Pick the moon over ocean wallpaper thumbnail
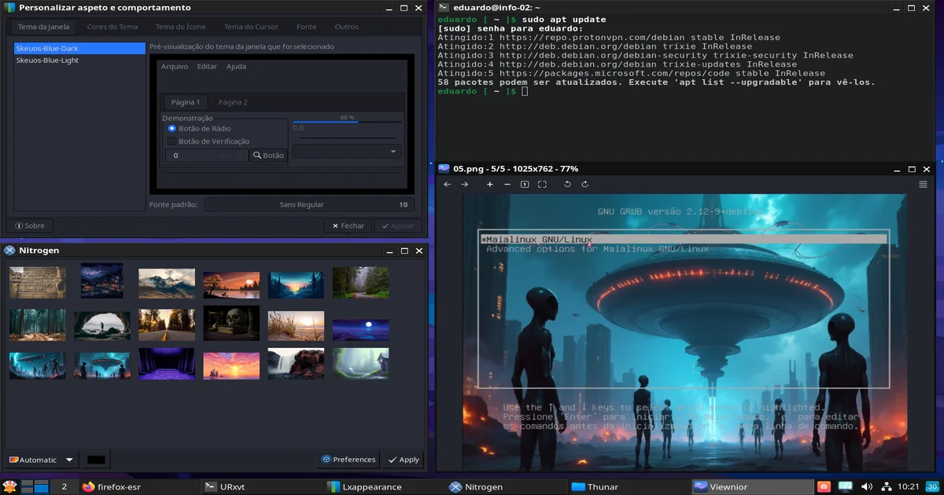The image size is (944, 495). 360,329
